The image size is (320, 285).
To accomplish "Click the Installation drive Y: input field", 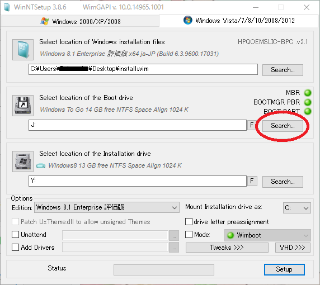I will coord(138,181).
